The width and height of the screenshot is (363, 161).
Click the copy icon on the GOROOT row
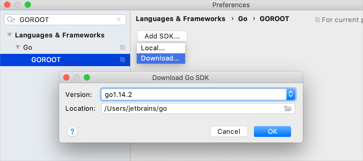(x=123, y=60)
